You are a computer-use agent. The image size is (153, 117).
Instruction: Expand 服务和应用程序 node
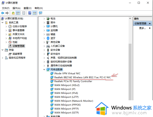tap(2, 58)
